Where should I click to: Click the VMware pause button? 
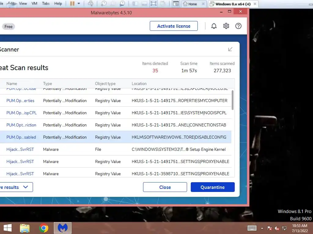72,4
